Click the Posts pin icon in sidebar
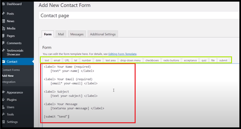 (x=3, y=14)
